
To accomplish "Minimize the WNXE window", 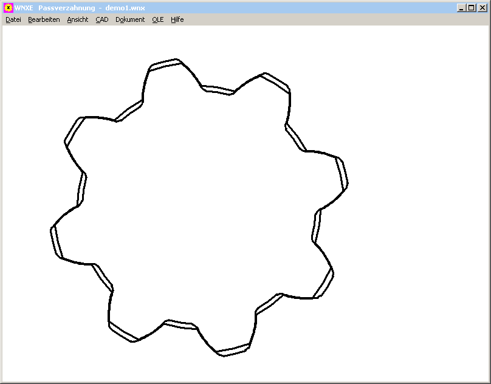I will (x=462, y=9).
